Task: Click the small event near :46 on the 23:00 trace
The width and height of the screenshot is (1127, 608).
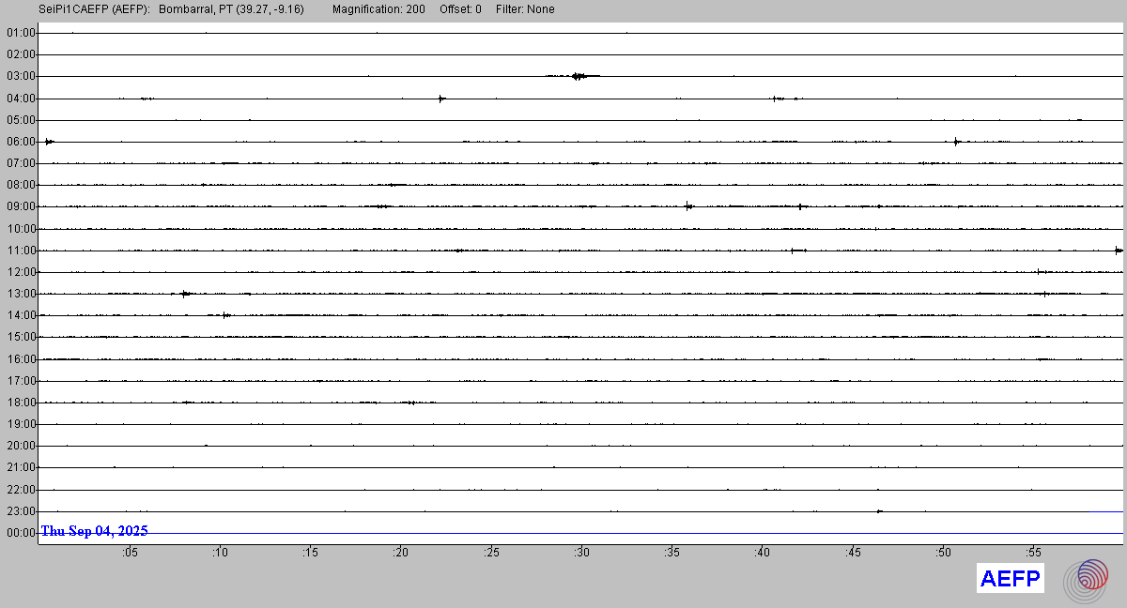Action: click(879, 511)
